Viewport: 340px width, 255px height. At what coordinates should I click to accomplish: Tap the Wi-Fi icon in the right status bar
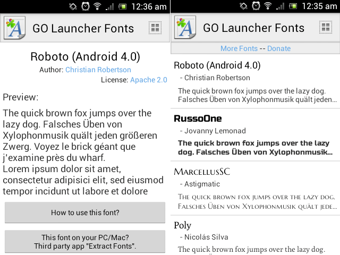[268, 6]
